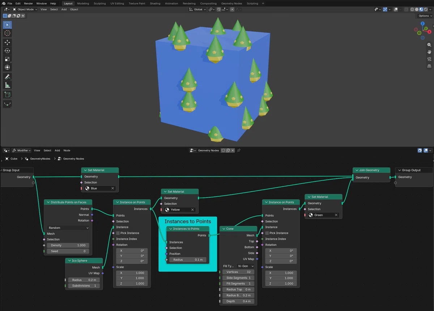Switch to solid viewport shading
The height and width of the screenshot is (311, 434).
point(417,9)
